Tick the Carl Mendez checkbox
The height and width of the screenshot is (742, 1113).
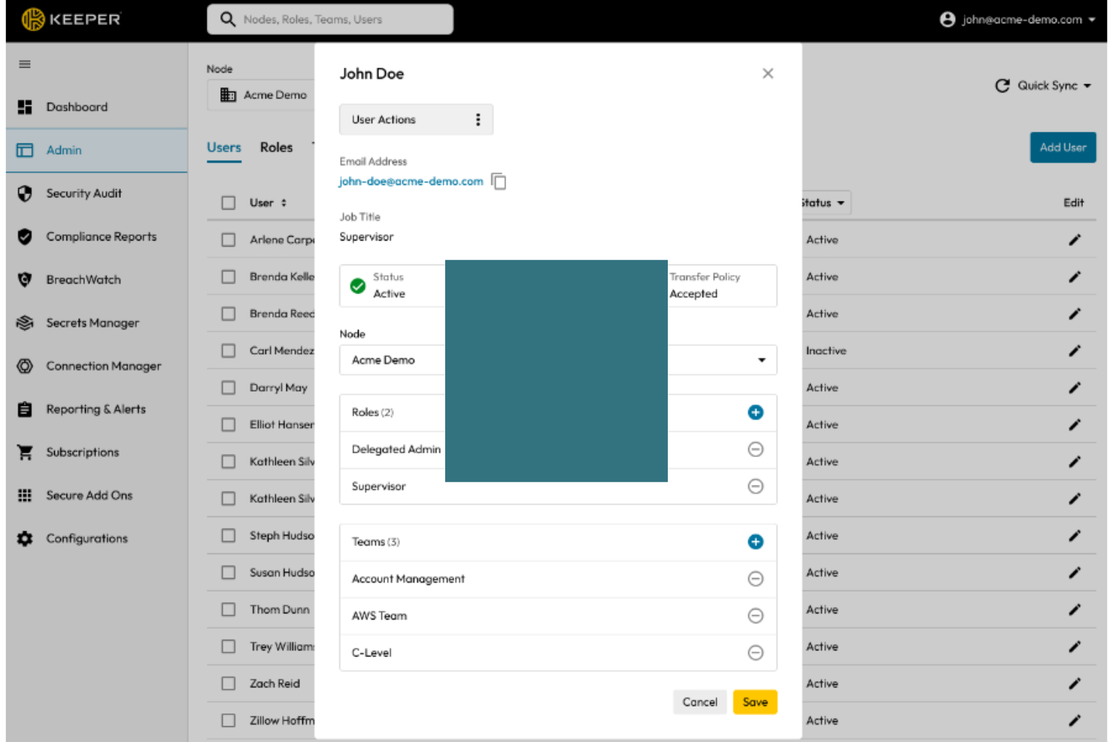tap(229, 351)
